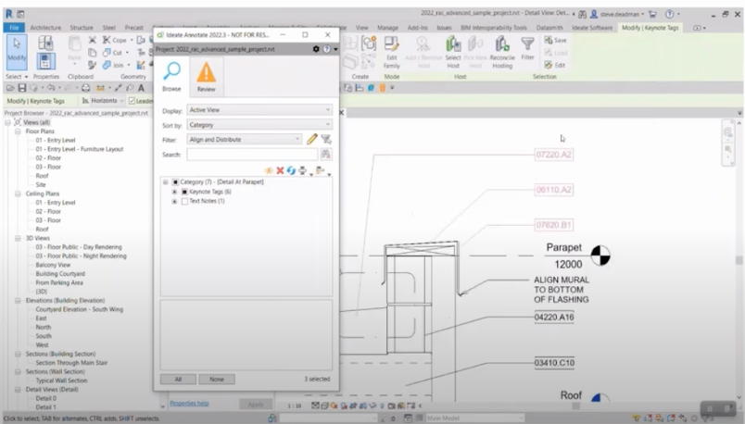Click the None button in Ideate Annotate
The width and height of the screenshot is (745, 424).
coord(216,379)
